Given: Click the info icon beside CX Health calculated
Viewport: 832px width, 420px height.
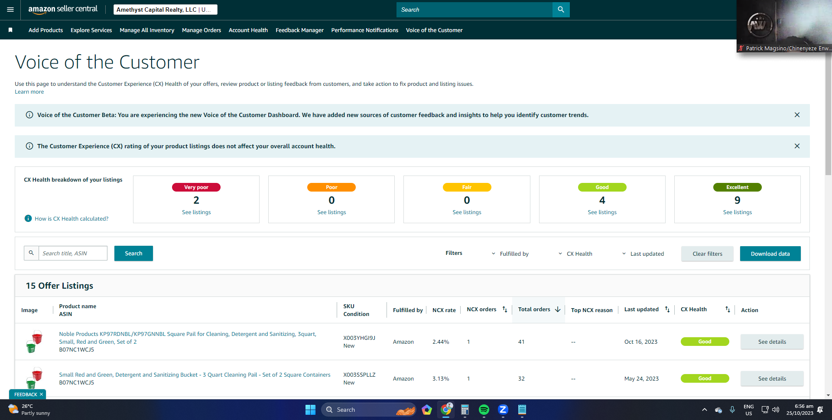Looking at the screenshot, I should (28, 218).
